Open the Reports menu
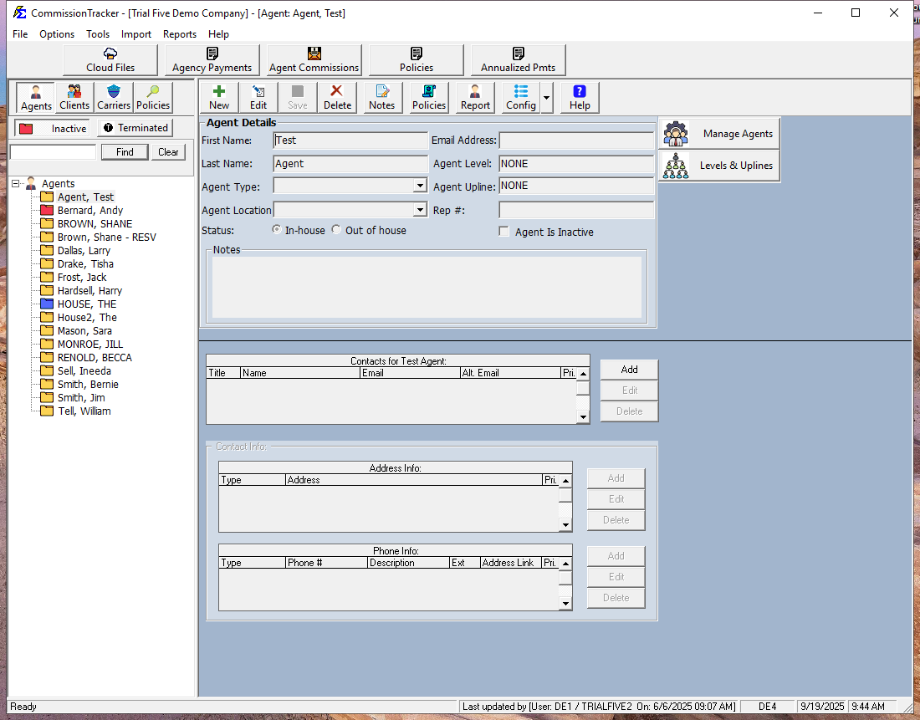Viewport: 920px width, 720px height. (x=180, y=34)
